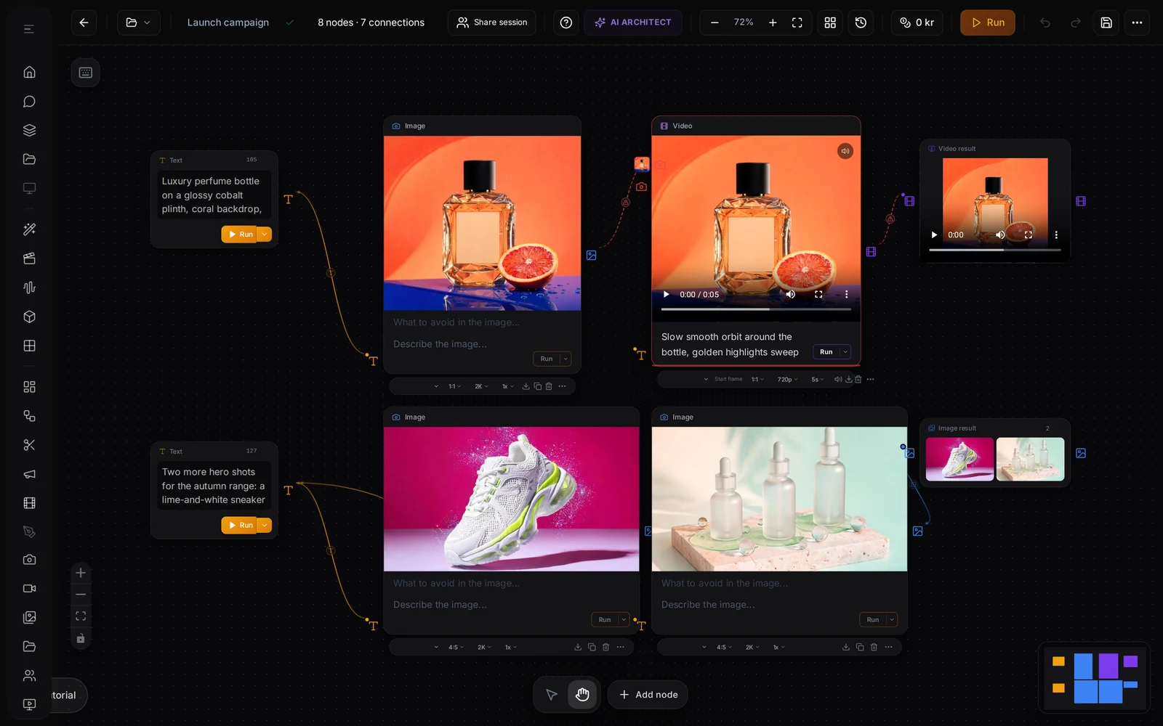Click the 0 kr credits button
The width and height of the screenshot is (1163, 726).
click(917, 23)
